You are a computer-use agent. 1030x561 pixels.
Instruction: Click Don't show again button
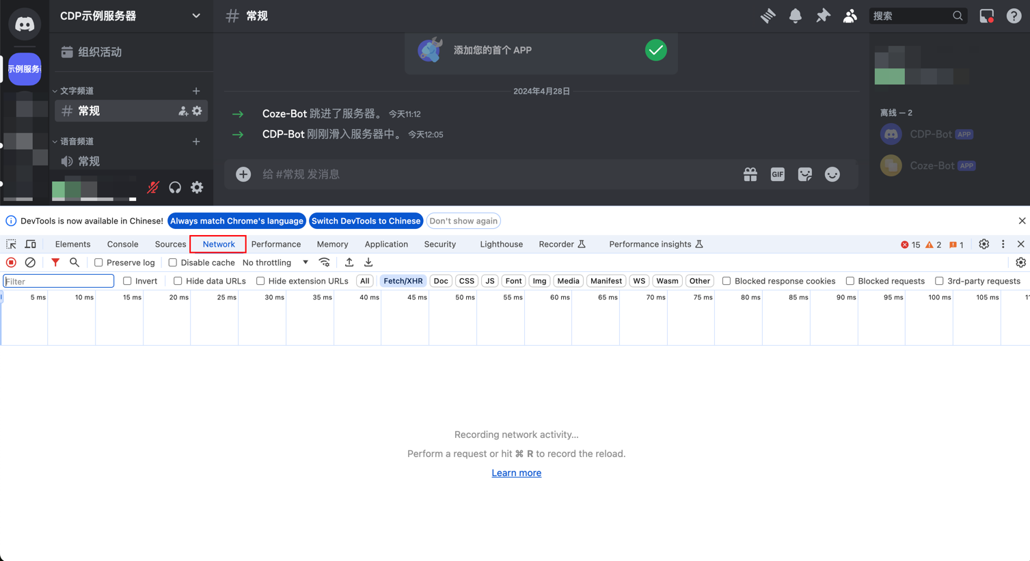463,221
